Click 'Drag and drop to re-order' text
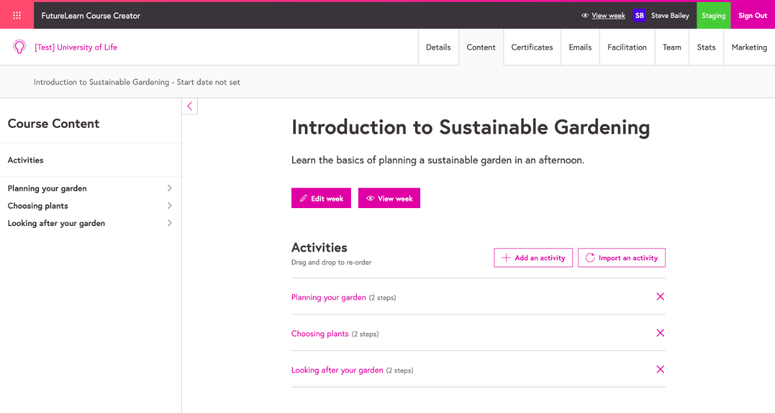 point(331,262)
